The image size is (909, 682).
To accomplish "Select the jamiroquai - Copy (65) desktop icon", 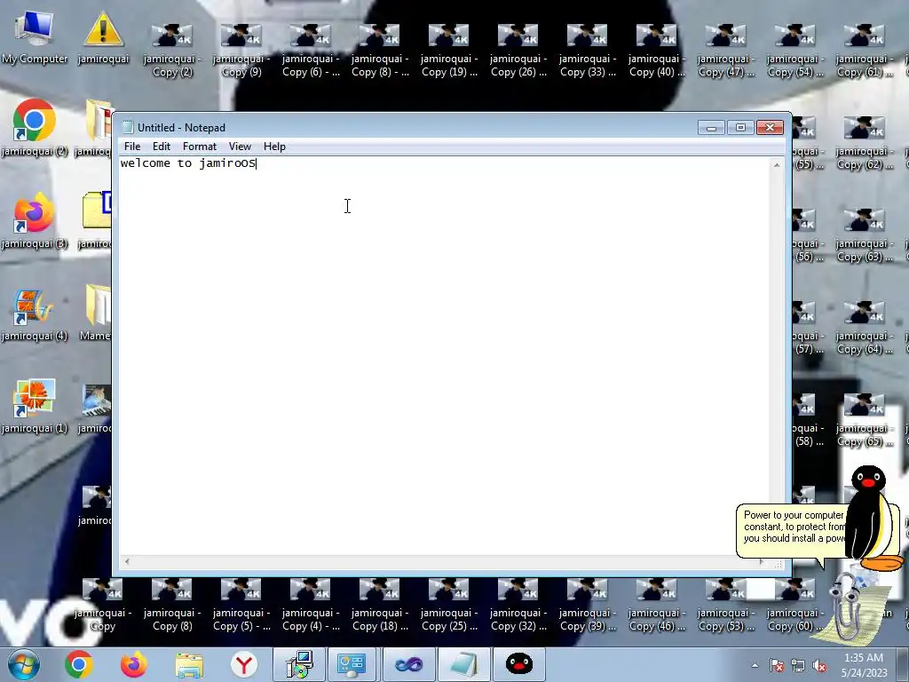I will [x=865, y=420].
